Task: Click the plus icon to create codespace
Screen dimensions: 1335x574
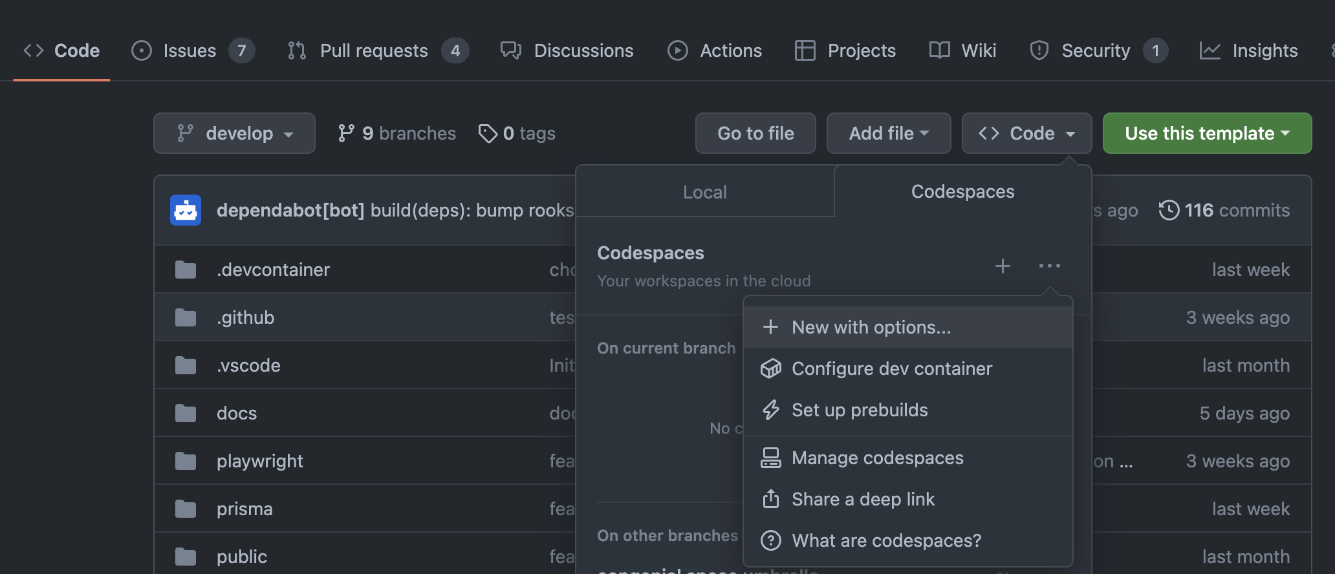Action: (x=1003, y=266)
